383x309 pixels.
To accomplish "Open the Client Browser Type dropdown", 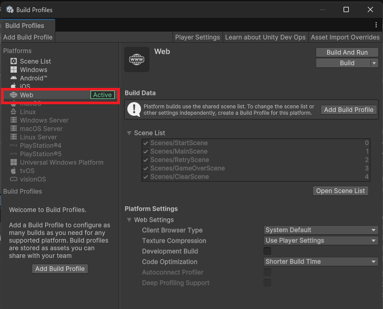I will tap(320, 230).
